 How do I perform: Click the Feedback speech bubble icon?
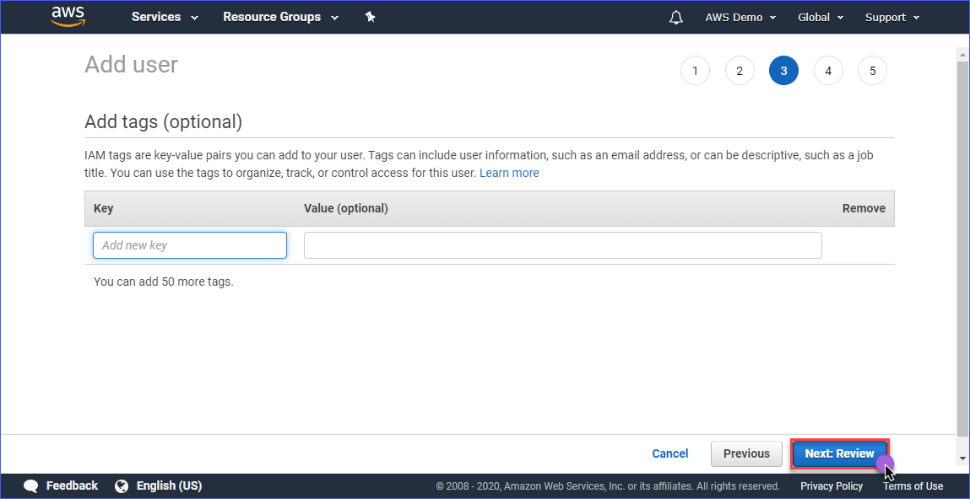pos(31,486)
